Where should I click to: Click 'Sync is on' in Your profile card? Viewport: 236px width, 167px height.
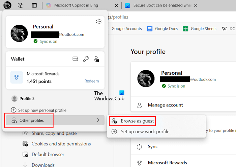click(176, 86)
